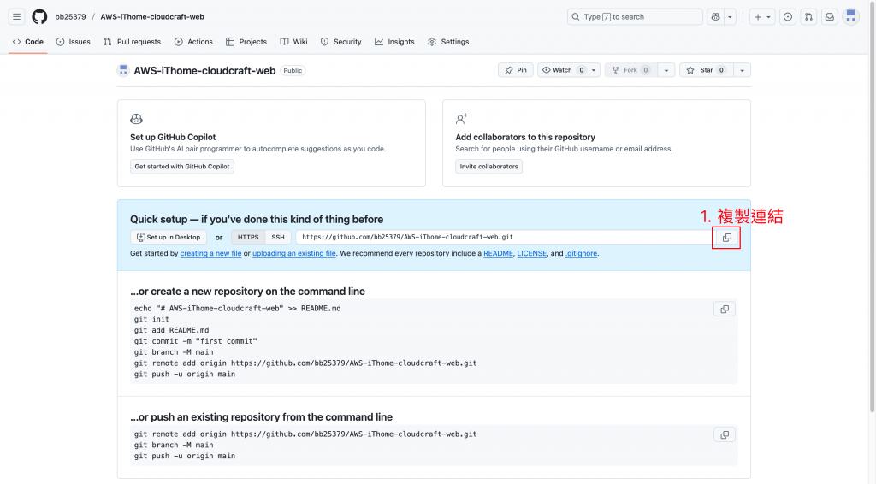Switch to the Actions tab
Screen dimensions: 876x484
(x=193, y=42)
